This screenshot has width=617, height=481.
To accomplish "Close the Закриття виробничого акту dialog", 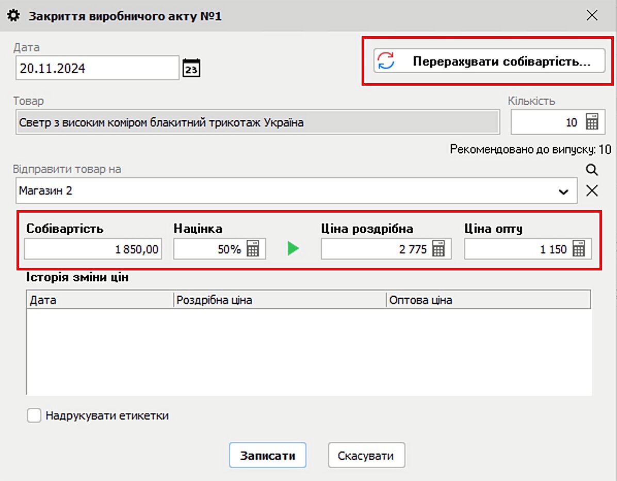I will (x=592, y=15).
